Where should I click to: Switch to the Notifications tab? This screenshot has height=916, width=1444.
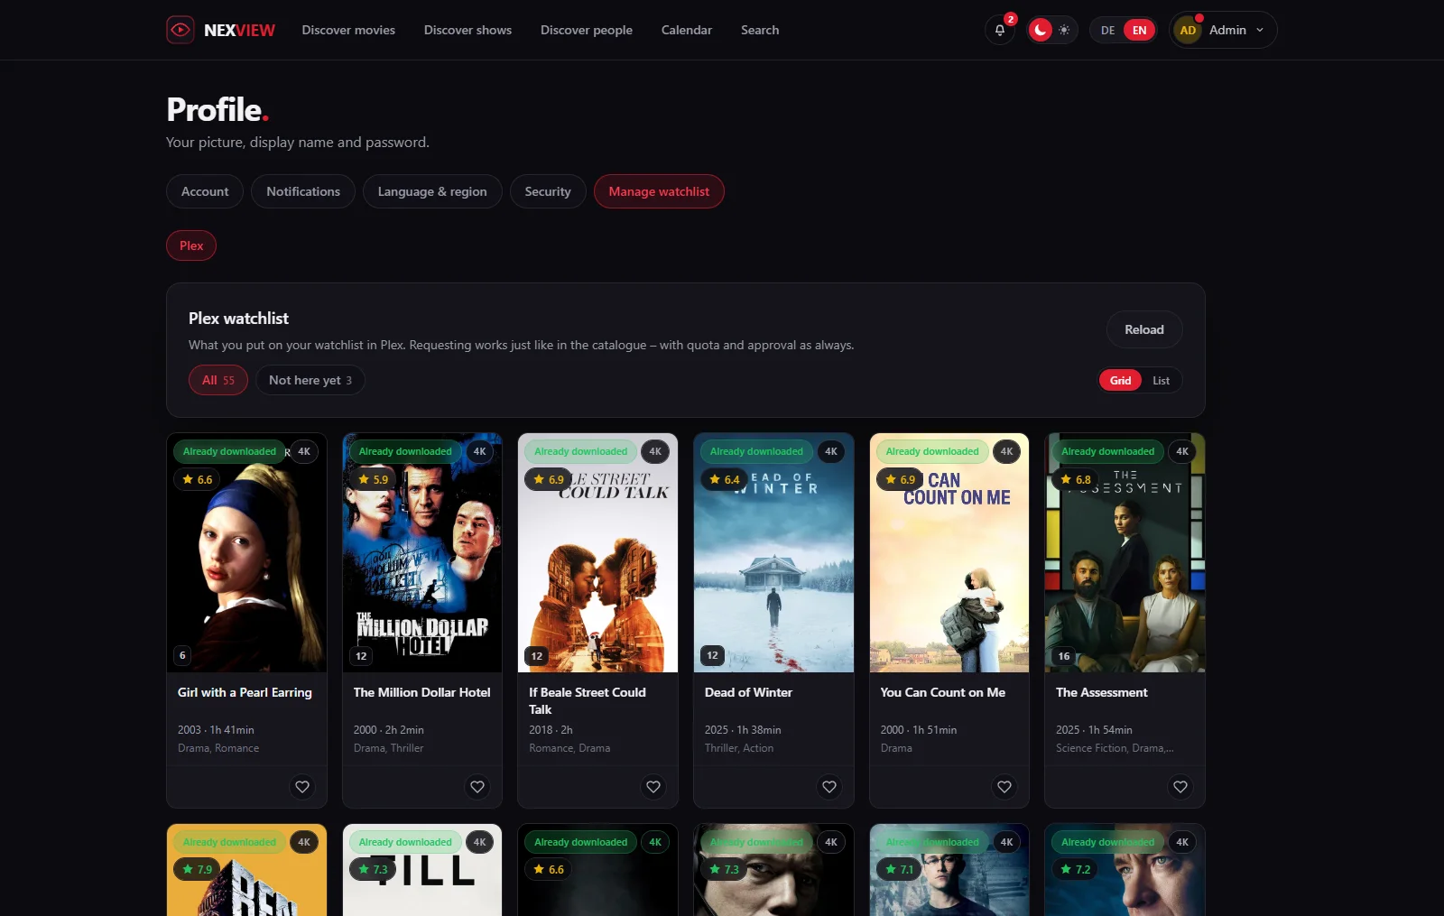click(303, 191)
